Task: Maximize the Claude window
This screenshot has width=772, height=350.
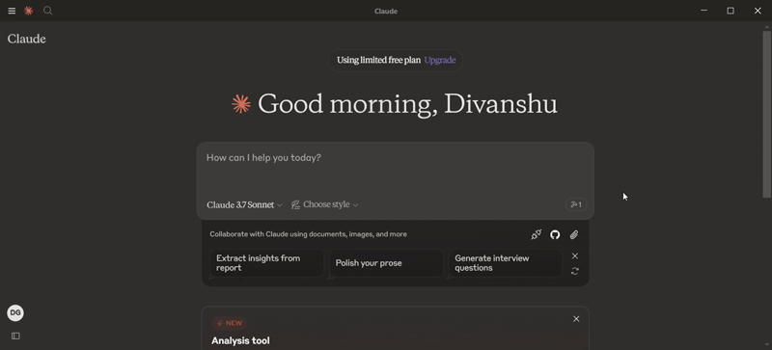Action: tap(731, 11)
